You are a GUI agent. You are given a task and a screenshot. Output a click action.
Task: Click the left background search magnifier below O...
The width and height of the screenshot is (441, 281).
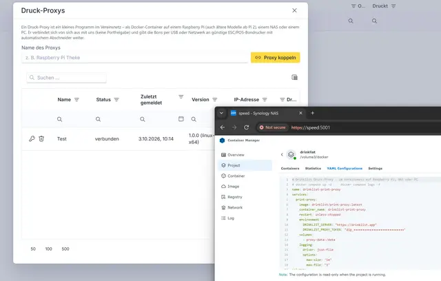click(x=351, y=21)
